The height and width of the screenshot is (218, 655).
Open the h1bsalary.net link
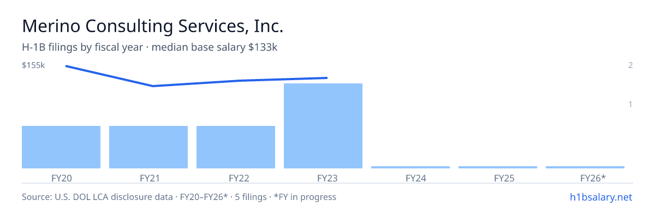click(x=600, y=197)
